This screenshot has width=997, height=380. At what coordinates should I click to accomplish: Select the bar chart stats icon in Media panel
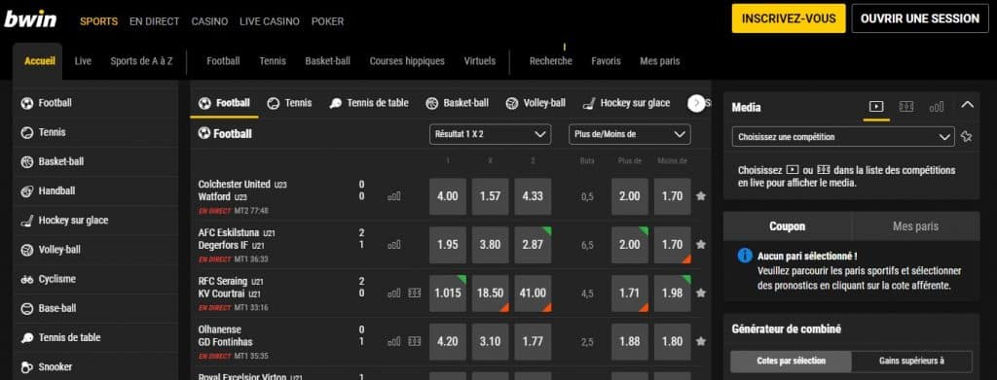(936, 107)
